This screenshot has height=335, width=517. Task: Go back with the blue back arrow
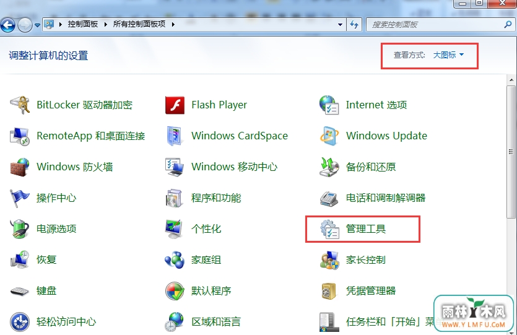pyautogui.click(x=8, y=25)
